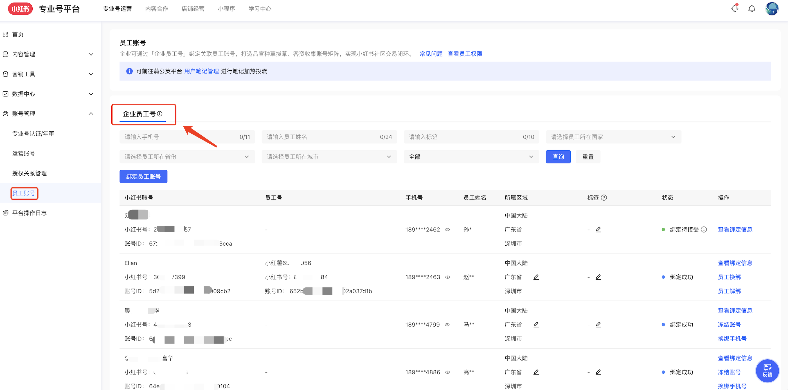Click the help icon next to 标签 header
Viewport: 788px width, 390px height.
(604, 198)
